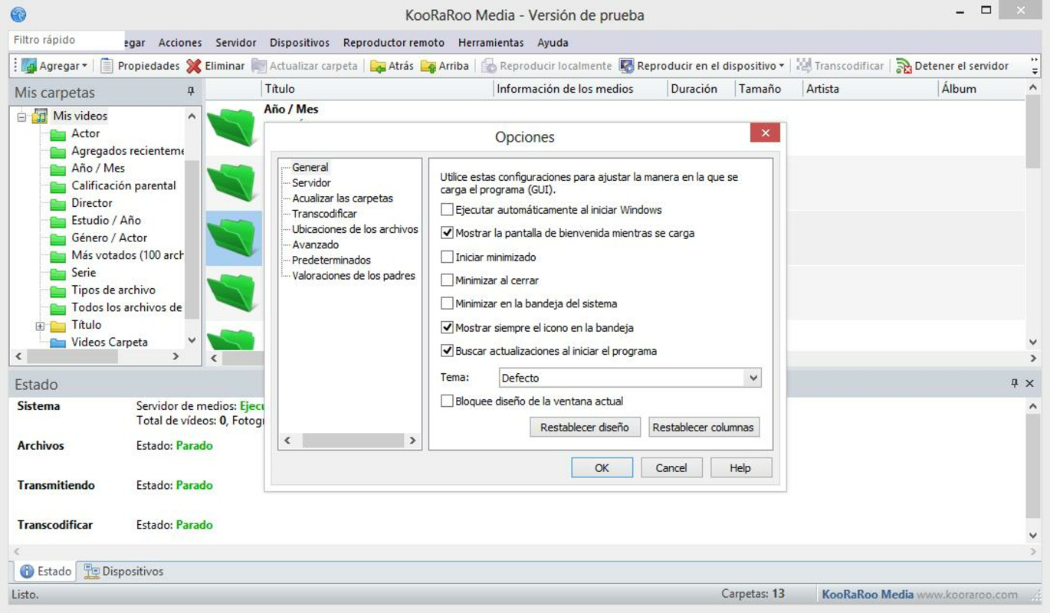1050x613 pixels.
Task: Click the Transcodificar toolbar icon
Action: (x=803, y=66)
